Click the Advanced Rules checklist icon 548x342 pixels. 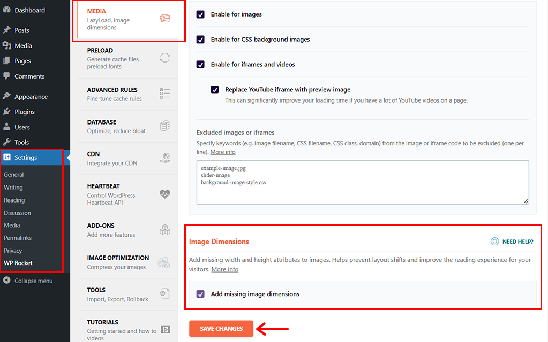point(165,94)
